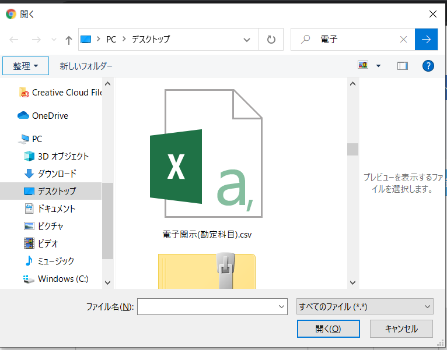The image size is (447, 350).
Task: Open the recent locations dropdown arrow
Action: click(x=54, y=40)
